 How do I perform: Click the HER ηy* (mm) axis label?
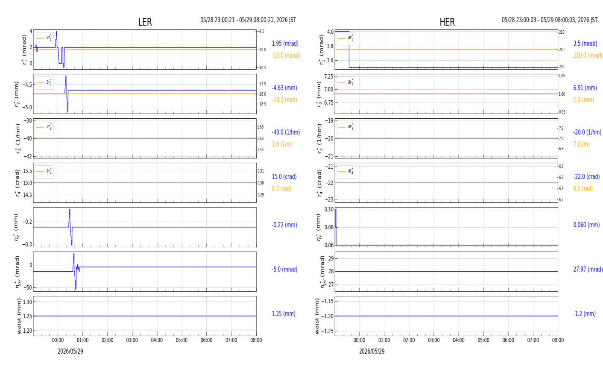[319, 227]
